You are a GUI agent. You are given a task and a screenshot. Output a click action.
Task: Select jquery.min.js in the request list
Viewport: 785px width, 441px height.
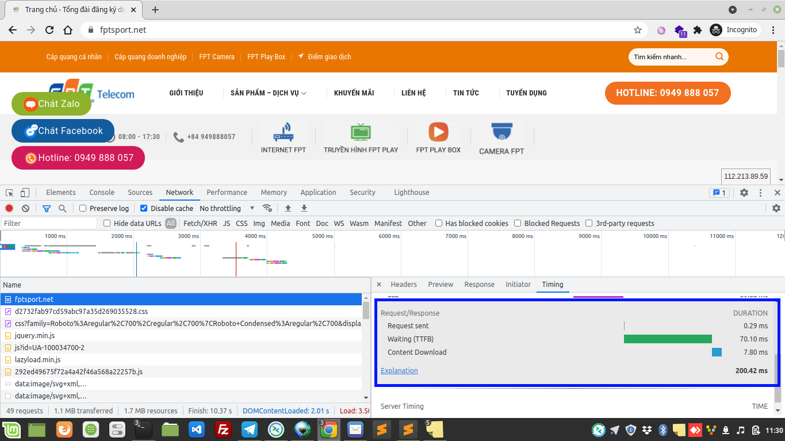(181, 336)
